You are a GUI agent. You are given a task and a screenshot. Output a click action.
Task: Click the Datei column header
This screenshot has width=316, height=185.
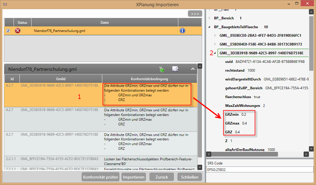(x=104, y=22)
